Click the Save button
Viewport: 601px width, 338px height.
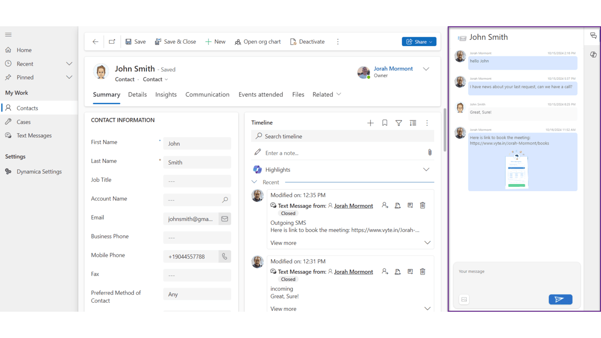tap(135, 42)
